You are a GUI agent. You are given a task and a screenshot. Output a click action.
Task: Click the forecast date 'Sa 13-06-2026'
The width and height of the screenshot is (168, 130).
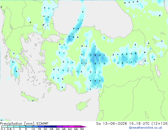click(x=112, y=124)
